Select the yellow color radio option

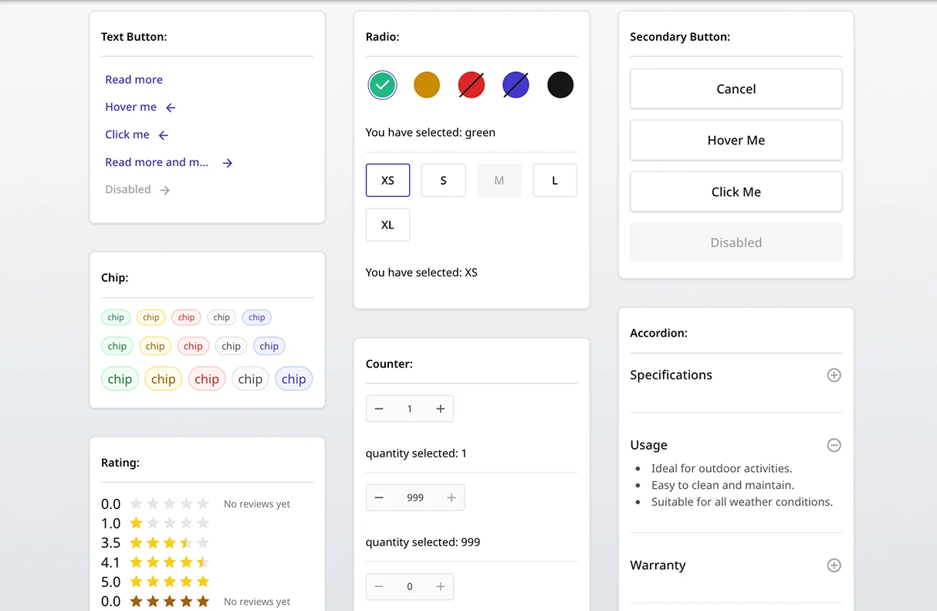point(427,85)
